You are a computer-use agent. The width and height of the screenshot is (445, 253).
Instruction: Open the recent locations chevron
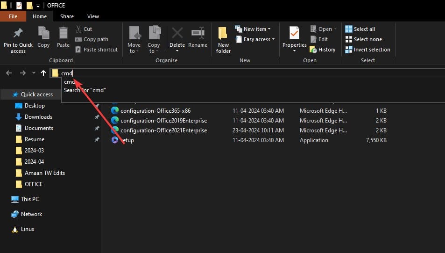[x=34, y=73]
